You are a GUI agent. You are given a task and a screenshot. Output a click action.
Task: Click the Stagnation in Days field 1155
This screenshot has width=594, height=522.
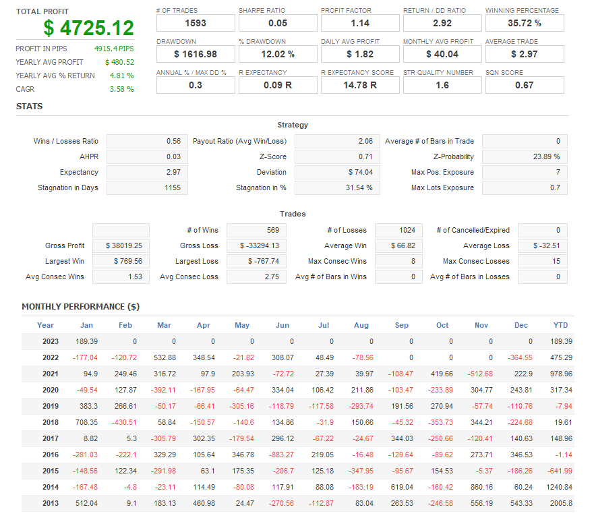pos(147,188)
